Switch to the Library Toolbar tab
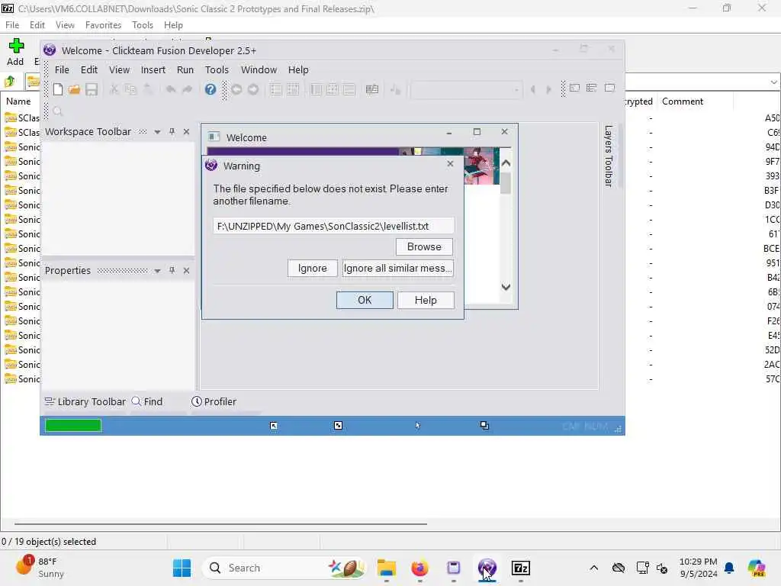781x586 pixels. [85, 401]
